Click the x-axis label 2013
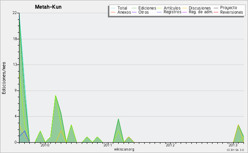The image size is (248, 153). (x=233, y=145)
